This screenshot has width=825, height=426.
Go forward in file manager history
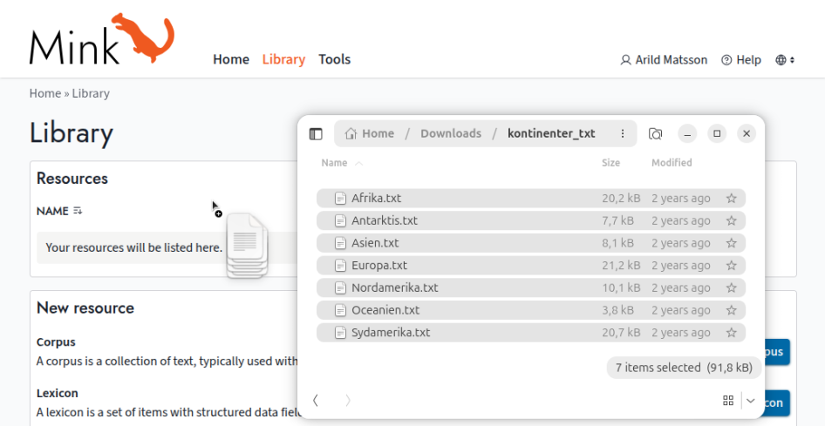pos(348,400)
